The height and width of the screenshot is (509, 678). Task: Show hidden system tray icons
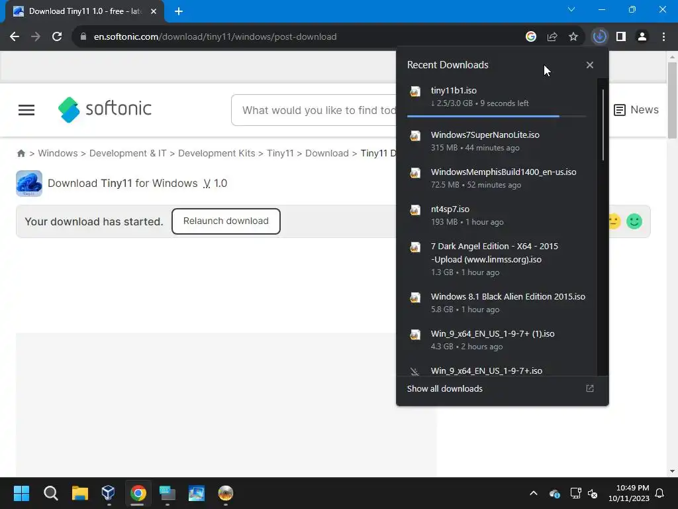[x=534, y=493]
